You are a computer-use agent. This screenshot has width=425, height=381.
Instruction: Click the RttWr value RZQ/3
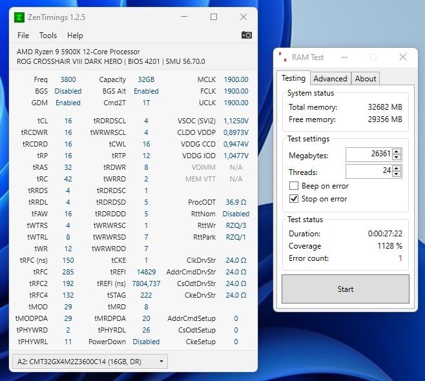pos(236,226)
